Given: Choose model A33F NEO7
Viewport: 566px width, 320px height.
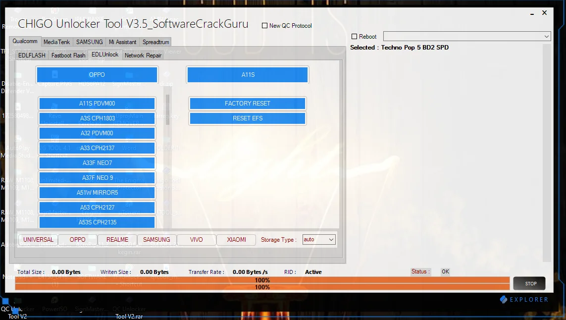Looking at the screenshot, I should click(97, 163).
